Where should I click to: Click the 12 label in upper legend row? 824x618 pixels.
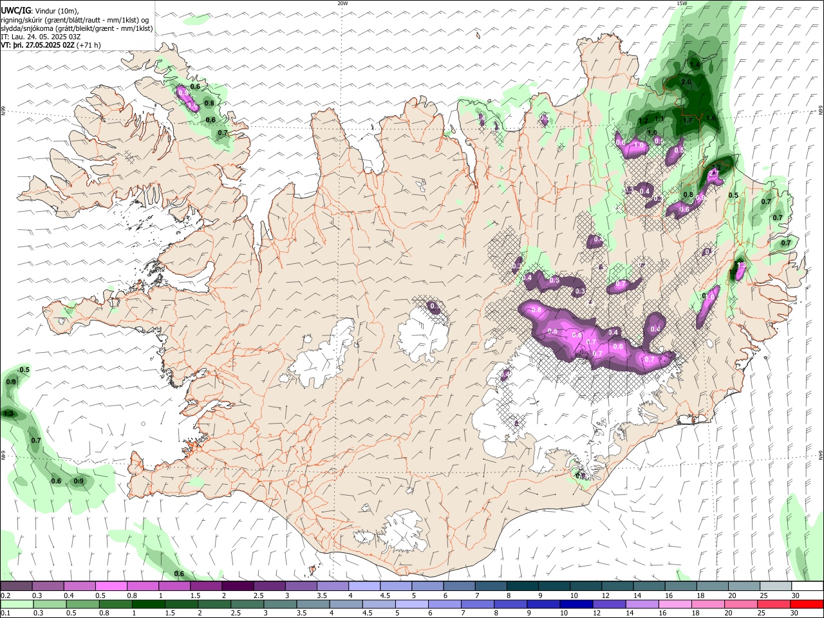click(605, 596)
